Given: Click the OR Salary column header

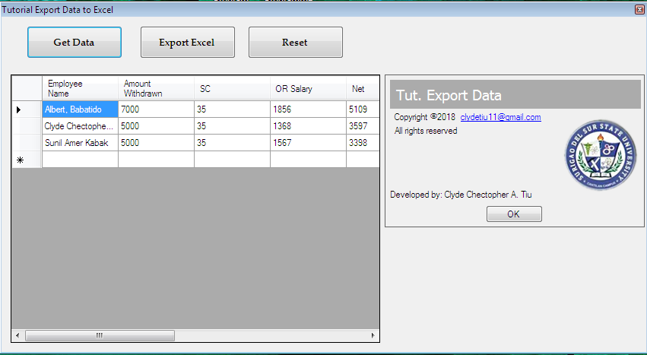Looking at the screenshot, I should [x=308, y=88].
